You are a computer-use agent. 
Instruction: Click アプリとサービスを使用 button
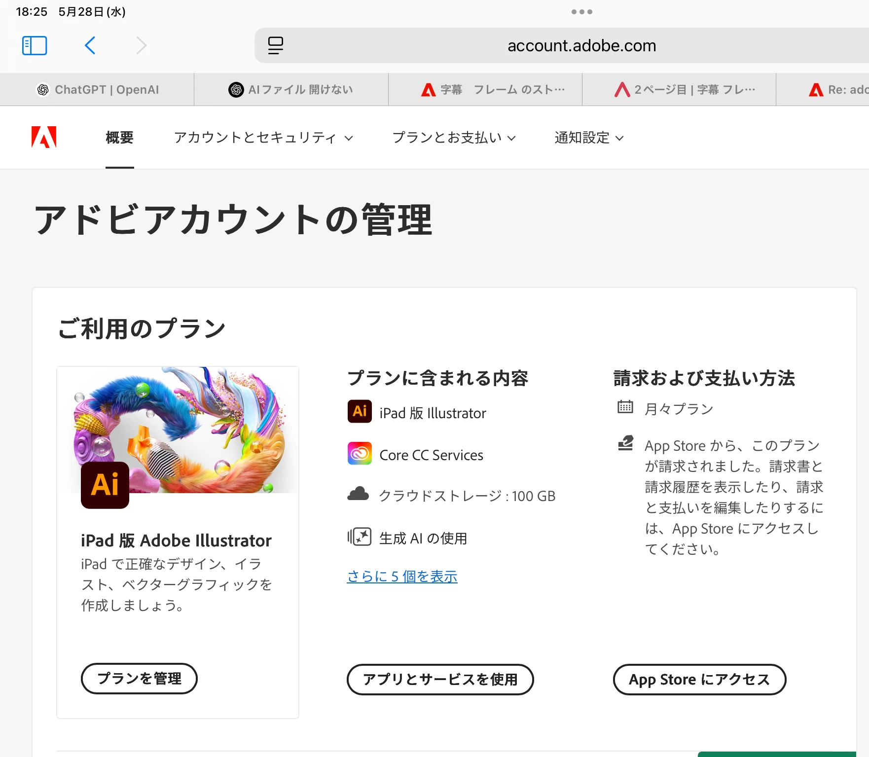(x=440, y=680)
